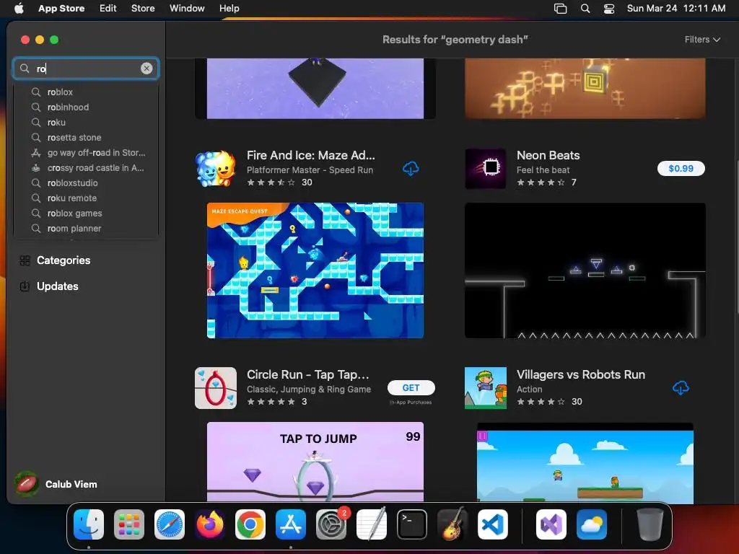View the Fire And Ice maze screenshot
This screenshot has height=554, width=739.
(x=315, y=271)
